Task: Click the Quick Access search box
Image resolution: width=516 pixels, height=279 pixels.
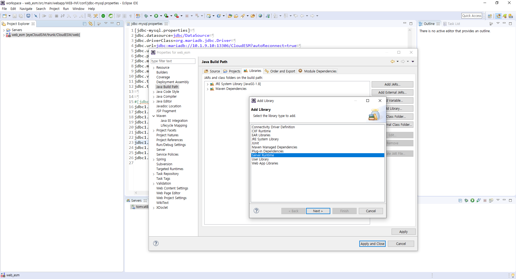Action: [472, 16]
